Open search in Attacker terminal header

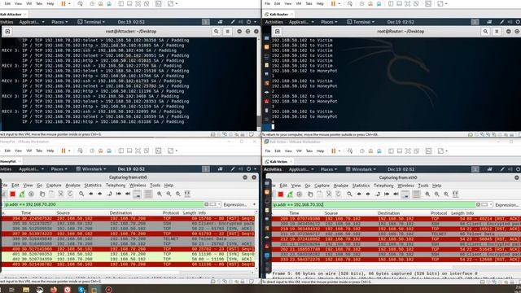(x=217, y=31)
